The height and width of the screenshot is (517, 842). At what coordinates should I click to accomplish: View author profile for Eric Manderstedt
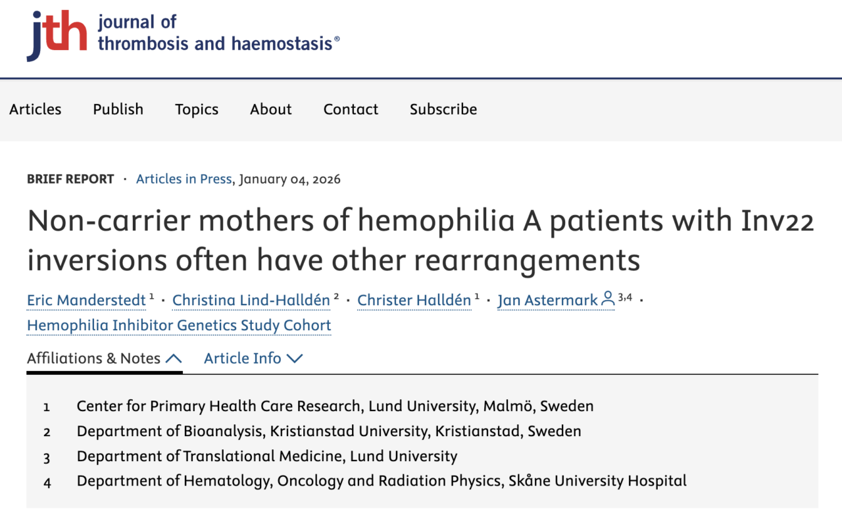(86, 300)
